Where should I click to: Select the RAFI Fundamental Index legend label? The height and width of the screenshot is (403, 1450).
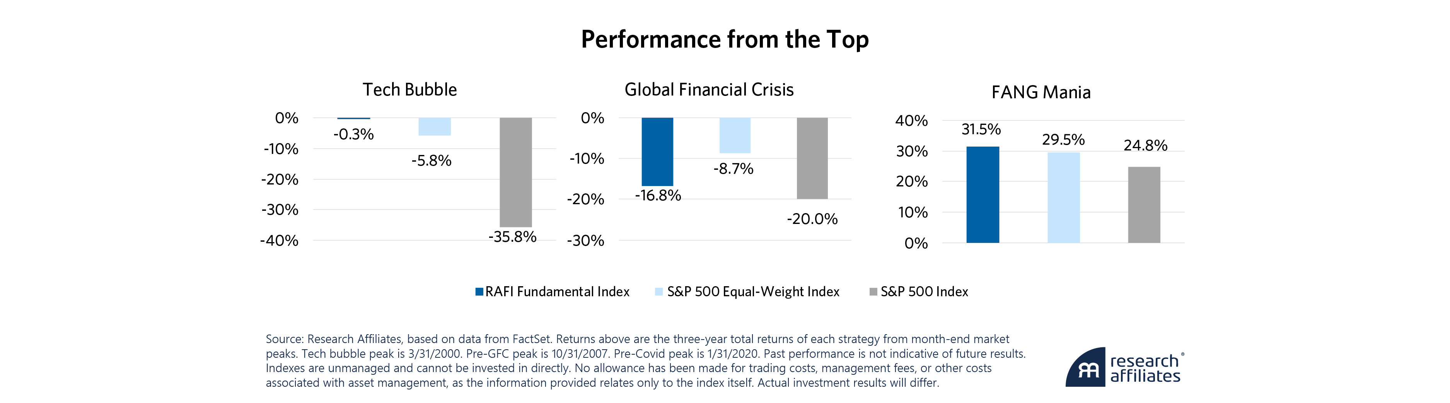[x=557, y=292]
